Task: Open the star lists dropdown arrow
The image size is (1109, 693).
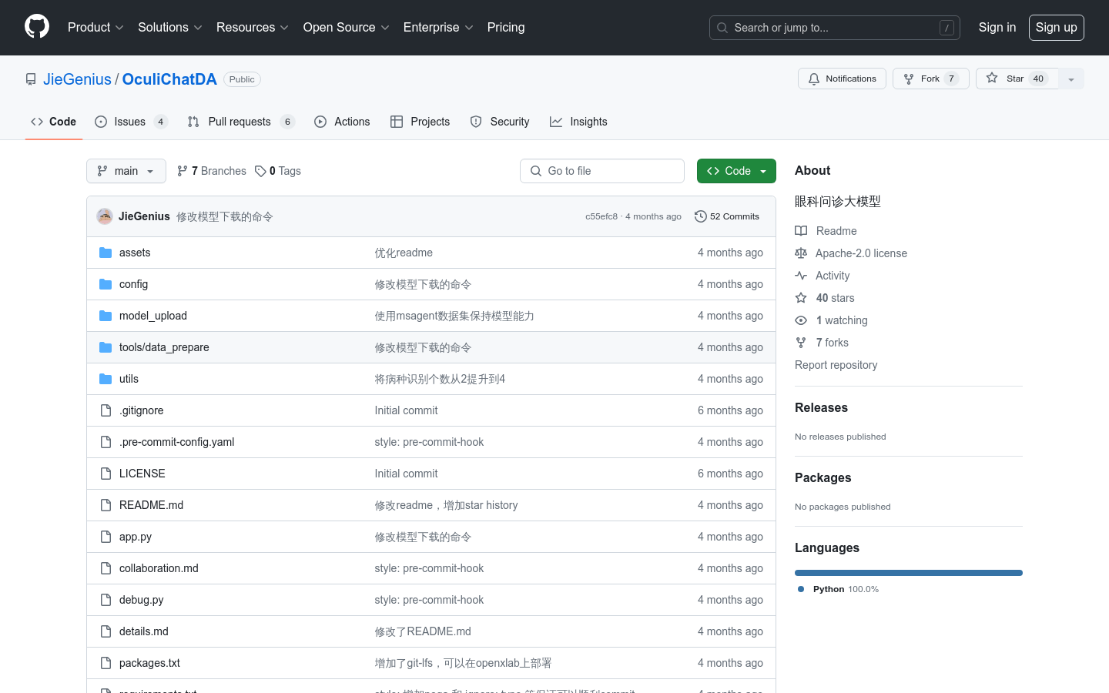Action: tap(1071, 79)
